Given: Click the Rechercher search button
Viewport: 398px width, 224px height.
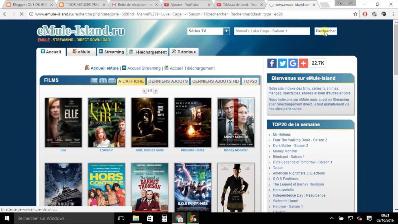Looking at the screenshot, I should [x=326, y=31].
